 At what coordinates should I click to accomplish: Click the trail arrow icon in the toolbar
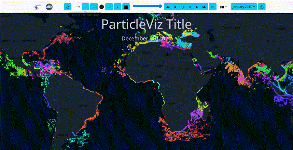coord(78,7)
